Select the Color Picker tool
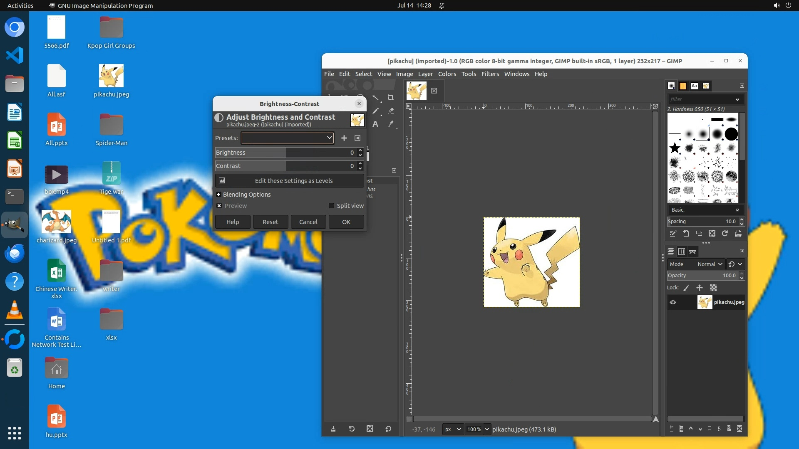The width and height of the screenshot is (799, 449). (390, 124)
